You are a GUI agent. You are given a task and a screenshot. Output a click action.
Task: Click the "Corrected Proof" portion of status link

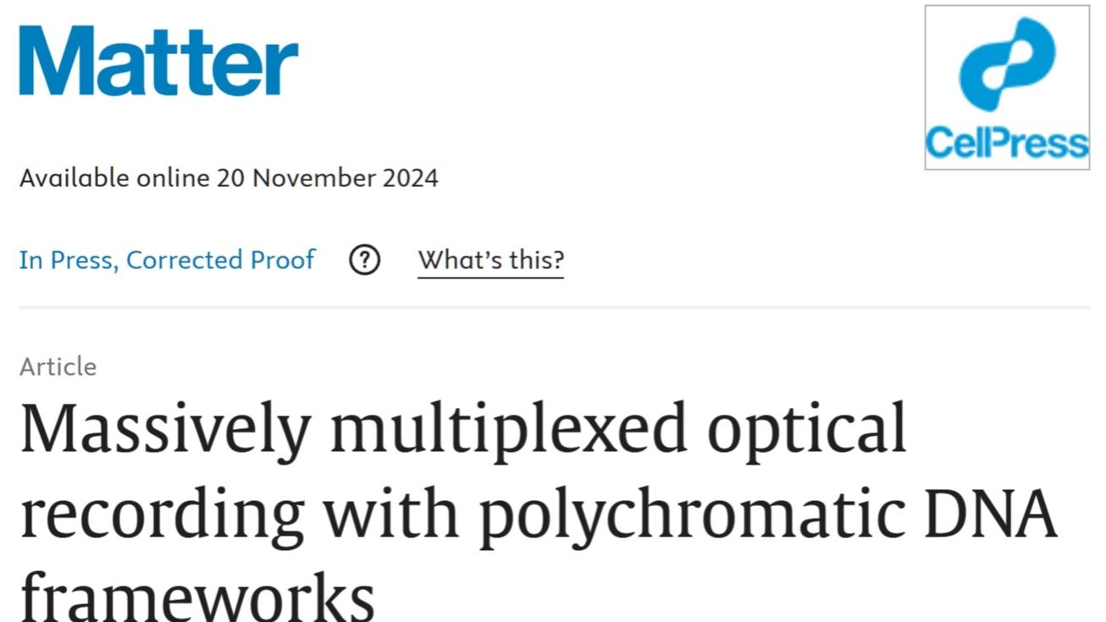click(220, 260)
